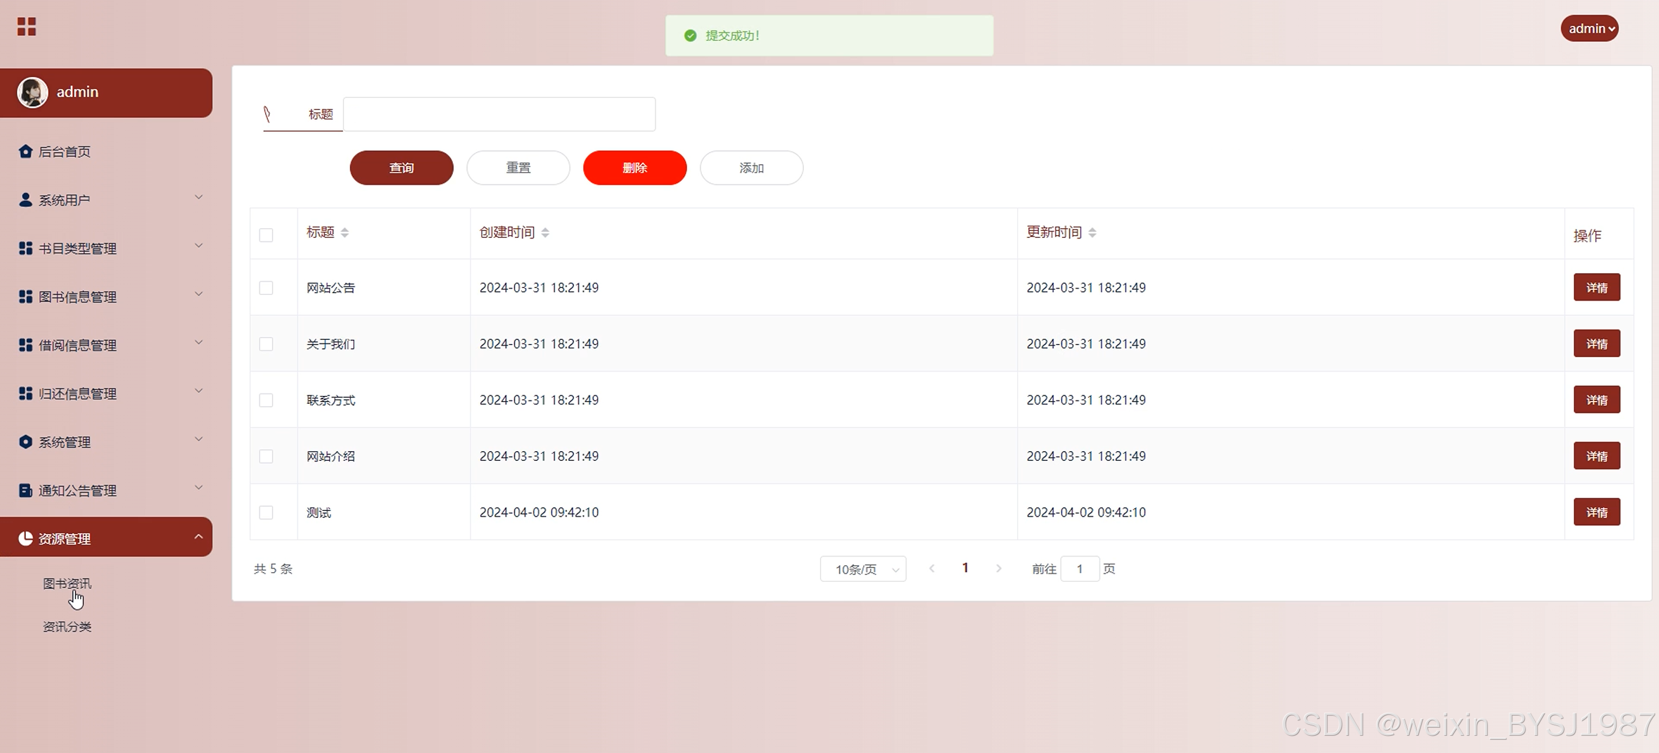
Task: Click the 添加 button
Action: 751,168
